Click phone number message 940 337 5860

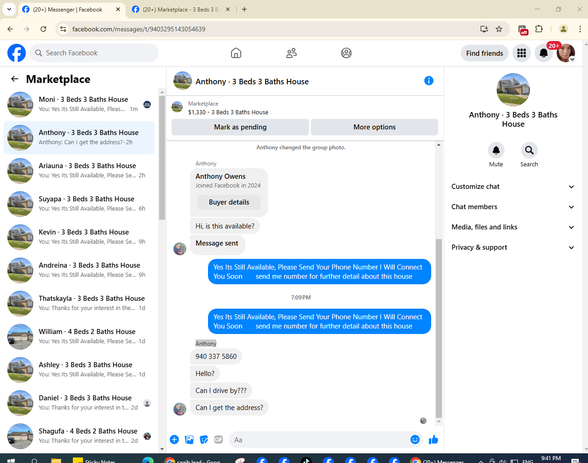tap(216, 357)
